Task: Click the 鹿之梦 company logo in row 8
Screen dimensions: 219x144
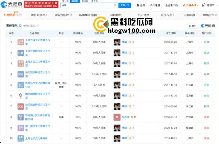Action: 21,117
